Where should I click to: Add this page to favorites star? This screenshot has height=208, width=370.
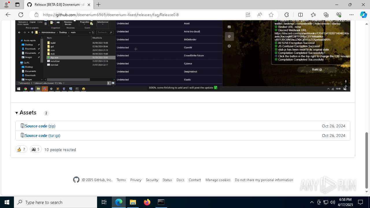click(x=271, y=15)
